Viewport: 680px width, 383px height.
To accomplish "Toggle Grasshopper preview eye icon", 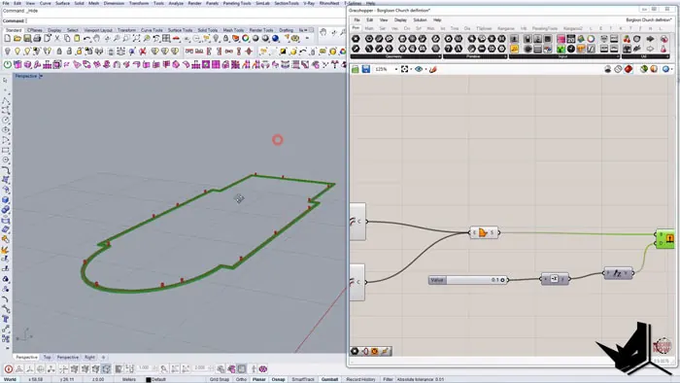I will pyautogui.click(x=419, y=69).
